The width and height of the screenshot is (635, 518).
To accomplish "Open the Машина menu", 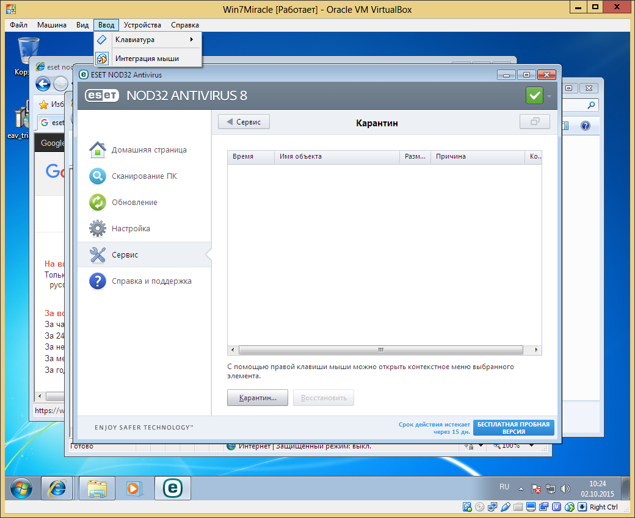I will tap(52, 24).
